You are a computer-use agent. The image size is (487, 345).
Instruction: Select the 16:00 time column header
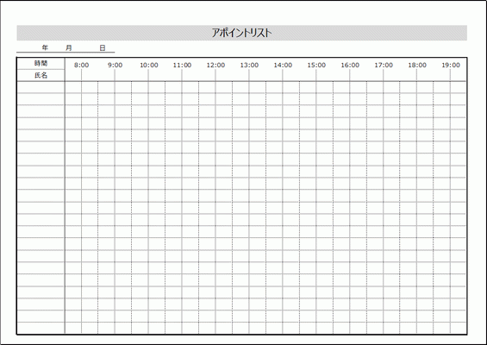[350, 65]
